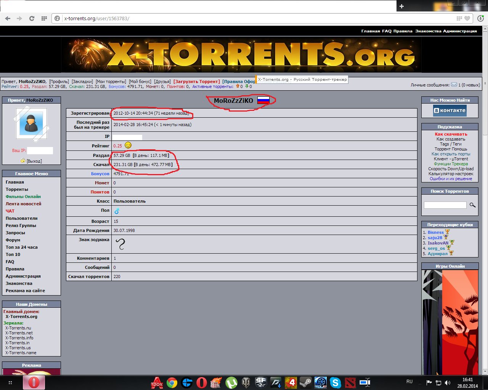Open the Форум sidebar link
The height and width of the screenshot is (390, 488).
coord(13,240)
